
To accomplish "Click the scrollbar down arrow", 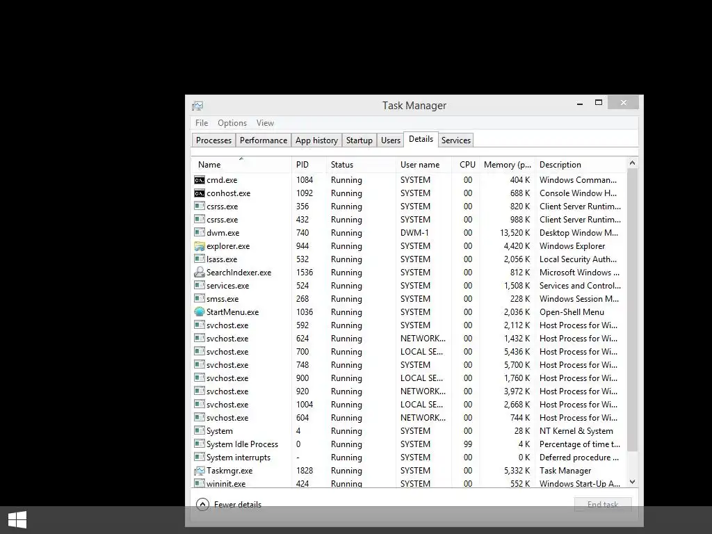I will (x=633, y=482).
